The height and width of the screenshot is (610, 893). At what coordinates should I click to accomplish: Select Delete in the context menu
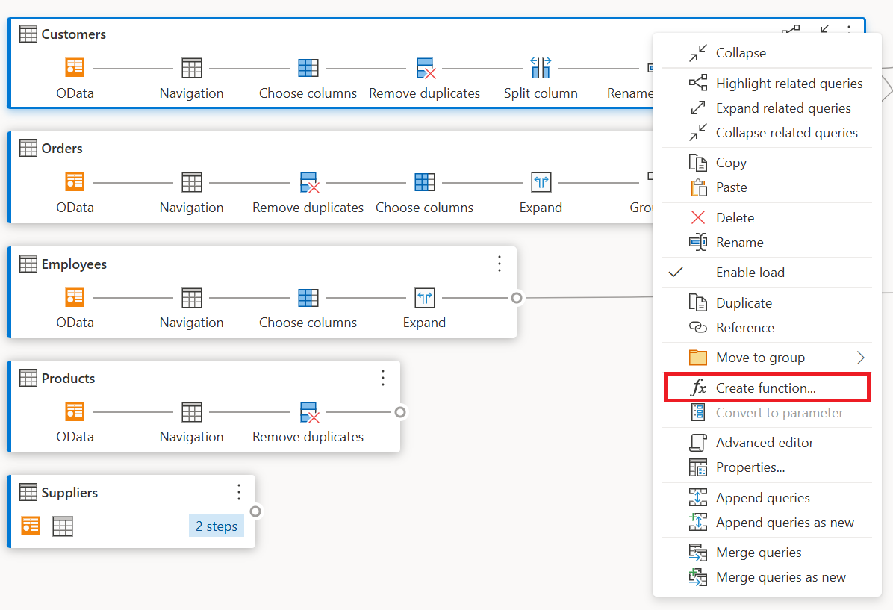pos(767,217)
